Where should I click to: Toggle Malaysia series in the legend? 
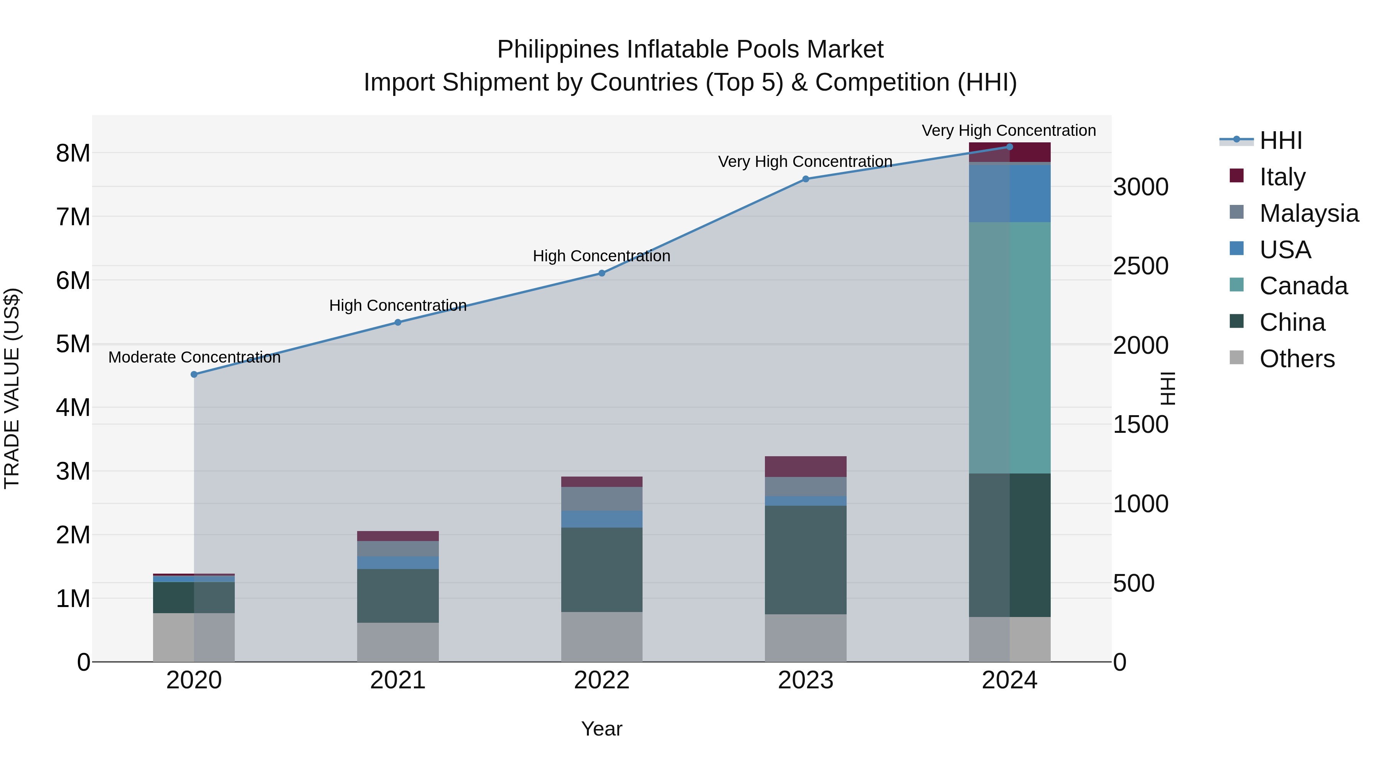[1294, 213]
